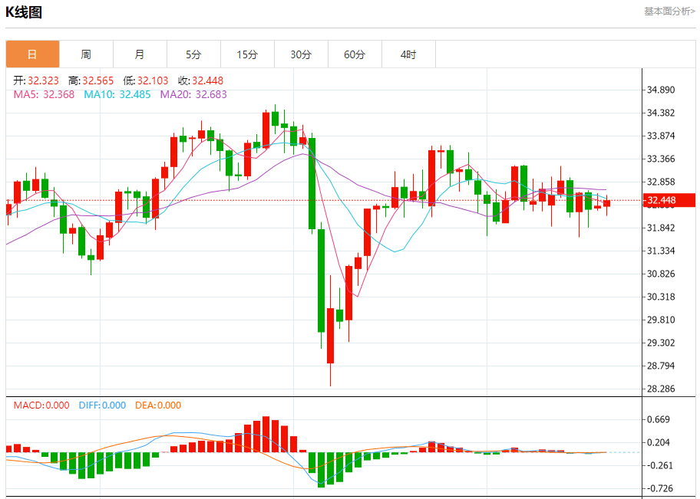Click the MA10 indicator label
The height and width of the screenshot is (499, 700).
point(117,94)
